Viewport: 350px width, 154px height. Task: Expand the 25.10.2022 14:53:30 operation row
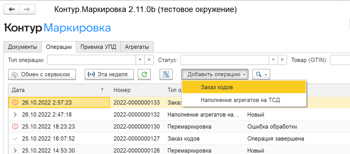click(x=15, y=151)
